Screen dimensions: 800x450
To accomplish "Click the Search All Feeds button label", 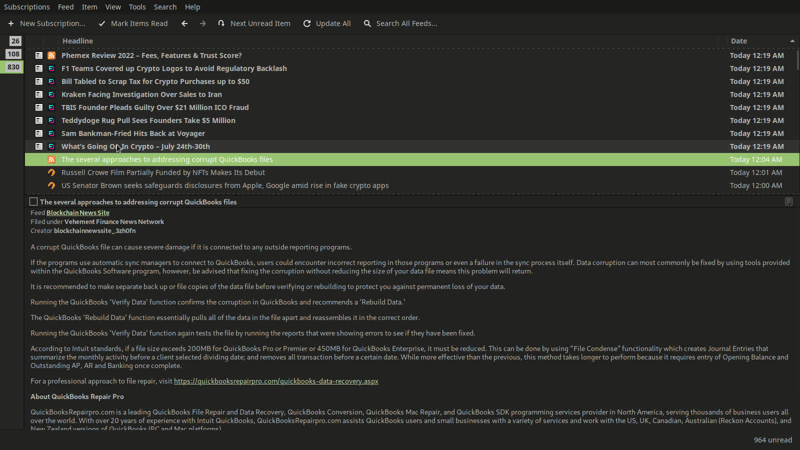I will point(406,23).
